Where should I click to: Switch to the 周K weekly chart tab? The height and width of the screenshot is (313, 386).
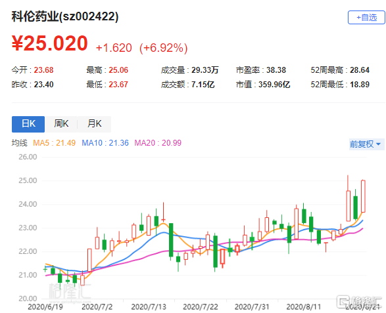pos(61,124)
